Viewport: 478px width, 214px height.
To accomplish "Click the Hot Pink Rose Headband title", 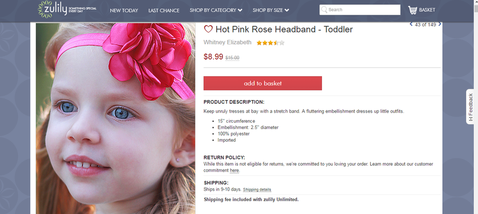I will [284, 29].
